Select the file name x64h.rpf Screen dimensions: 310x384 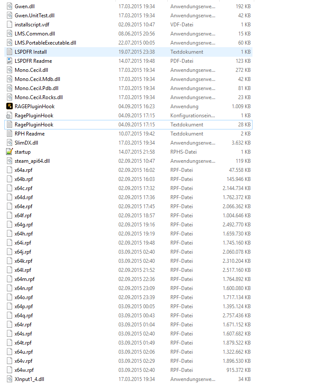point(23,234)
